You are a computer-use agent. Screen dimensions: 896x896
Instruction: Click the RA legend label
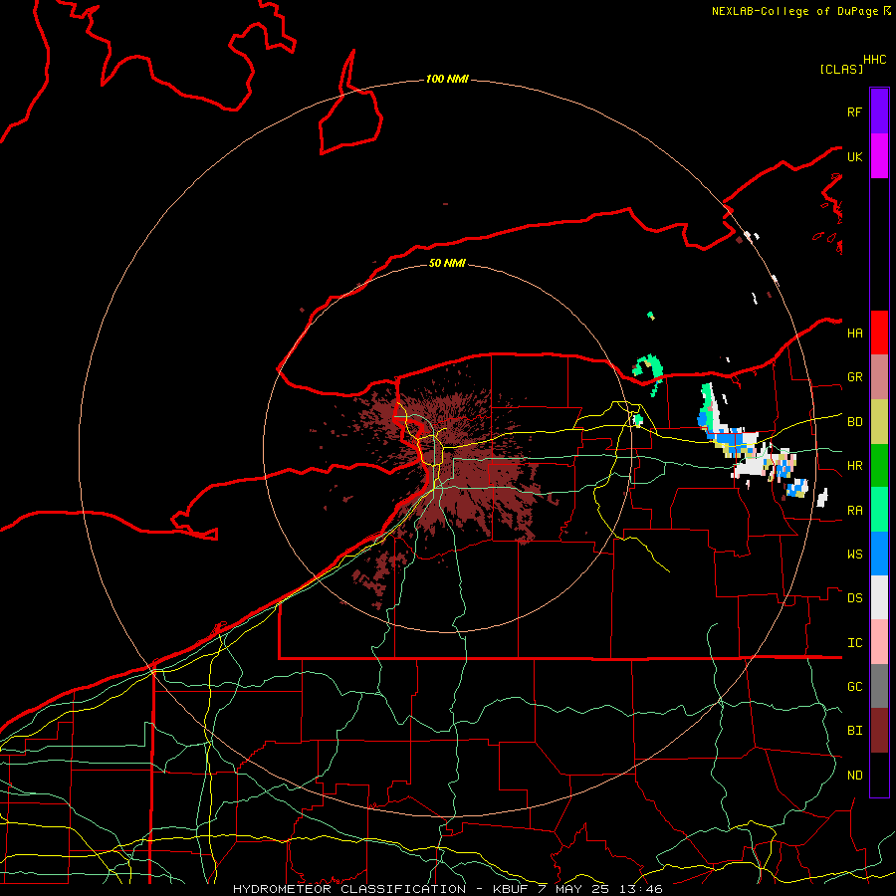click(x=854, y=511)
